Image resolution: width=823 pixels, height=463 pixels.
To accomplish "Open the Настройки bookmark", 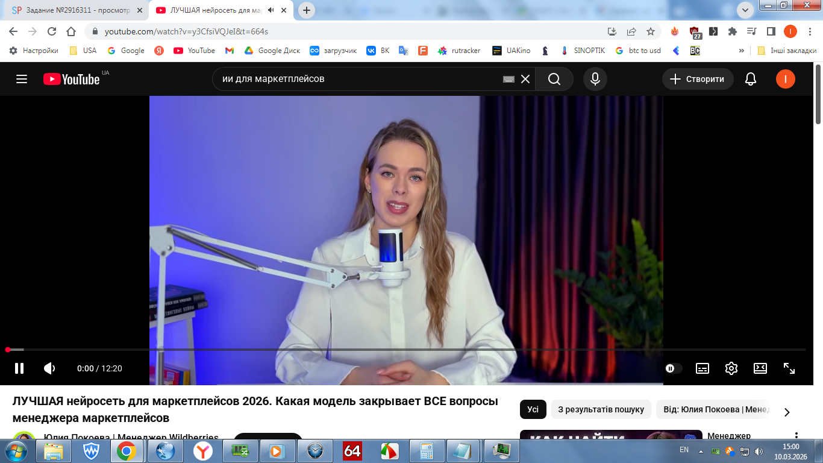I will tap(34, 51).
